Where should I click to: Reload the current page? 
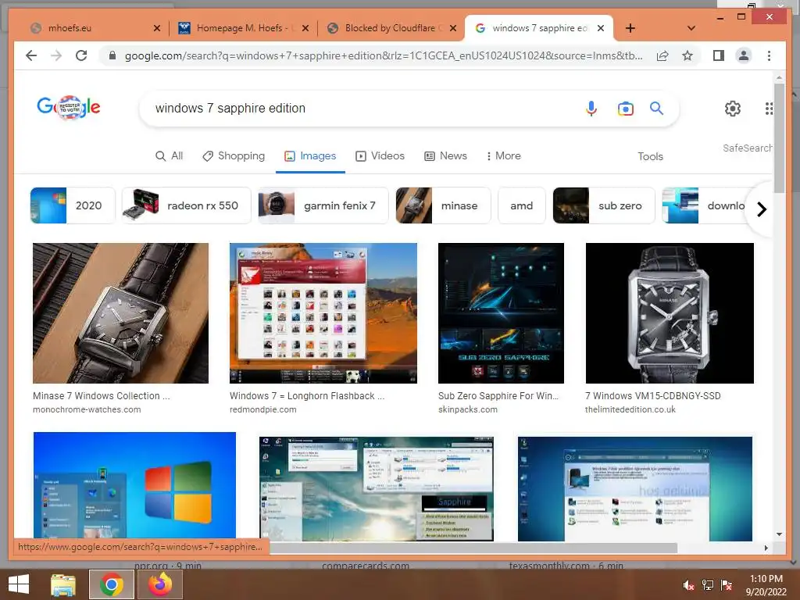click(x=81, y=55)
